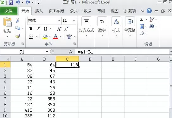
Task: Open the 对齐方式 alignment group button
Action: (86, 27)
